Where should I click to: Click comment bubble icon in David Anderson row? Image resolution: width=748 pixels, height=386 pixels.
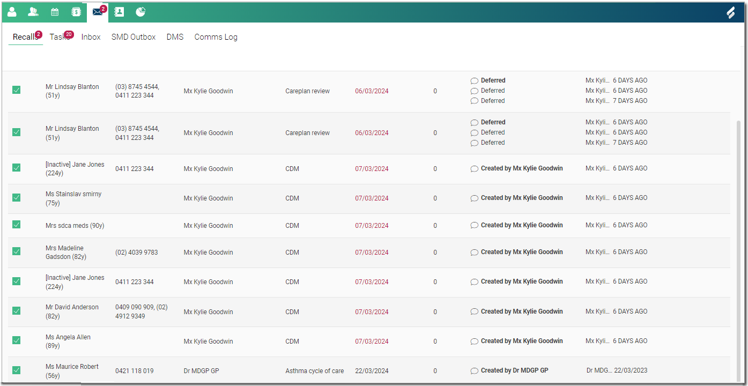(x=474, y=312)
